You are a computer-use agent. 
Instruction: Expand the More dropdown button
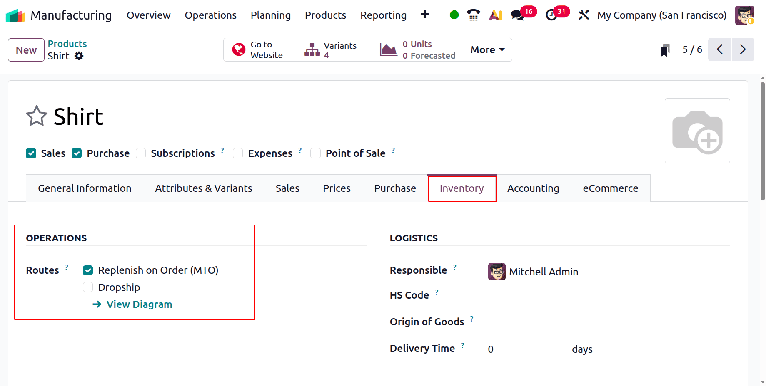coord(487,49)
